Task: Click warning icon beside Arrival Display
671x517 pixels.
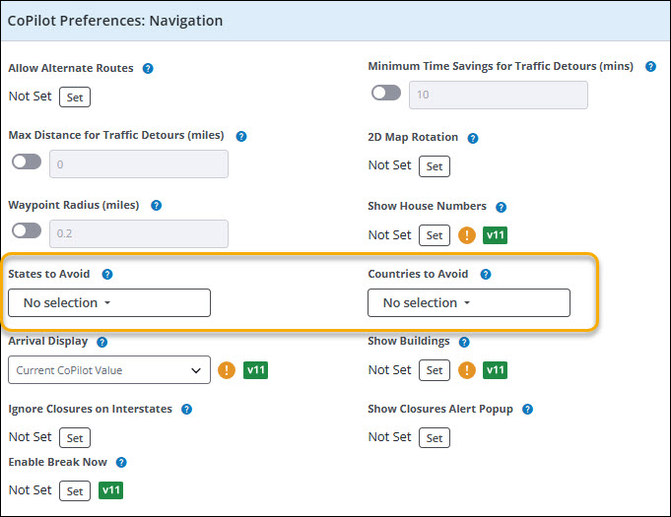Action: [x=227, y=370]
